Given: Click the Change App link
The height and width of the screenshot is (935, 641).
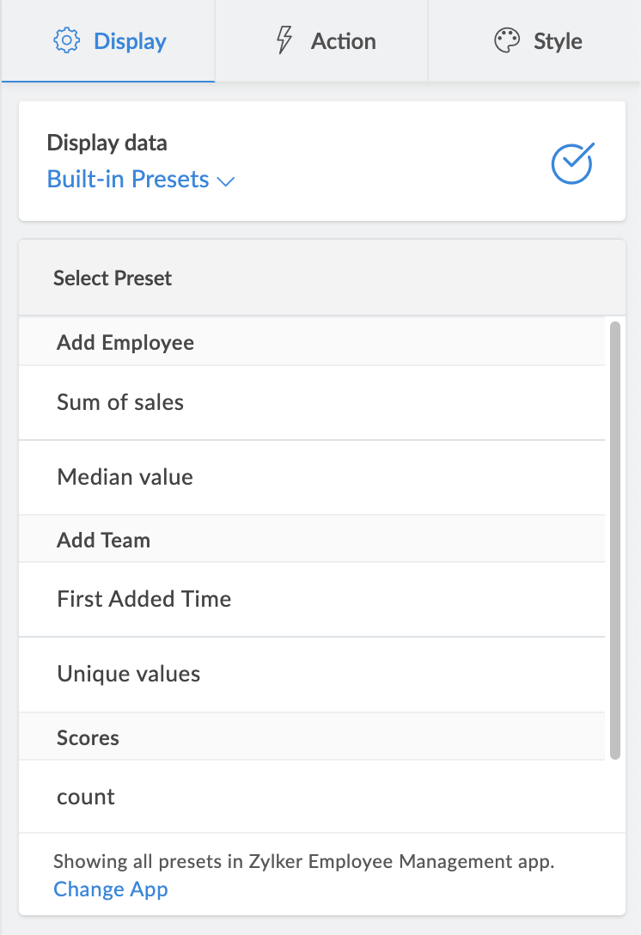Looking at the screenshot, I should click(x=111, y=889).
